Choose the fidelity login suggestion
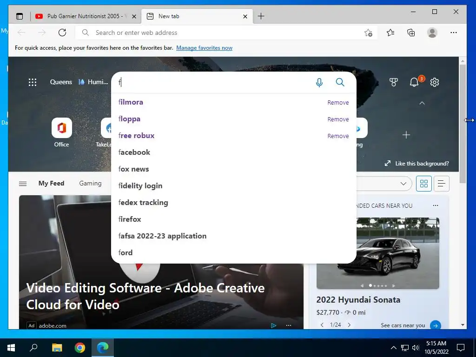Viewport: 476px width, 357px height. (x=233, y=186)
